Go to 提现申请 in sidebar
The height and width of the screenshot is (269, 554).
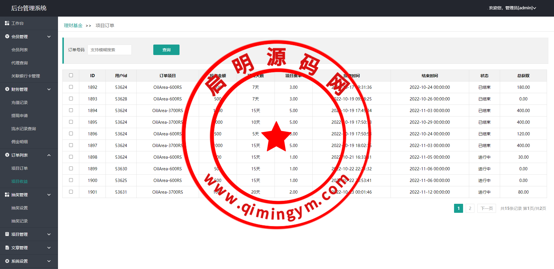(x=20, y=116)
